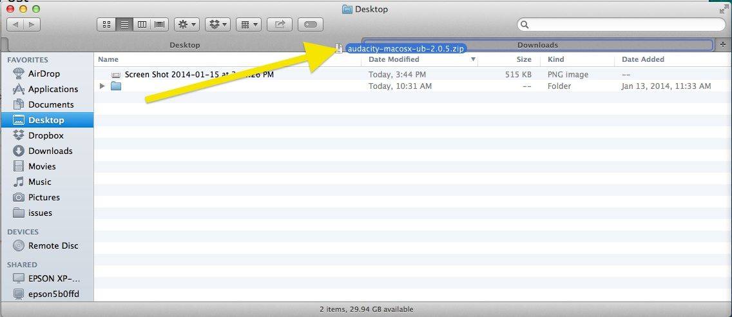Sort by the Date Modified column header
This screenshot has height=317, width=732.
coord(394,59)
